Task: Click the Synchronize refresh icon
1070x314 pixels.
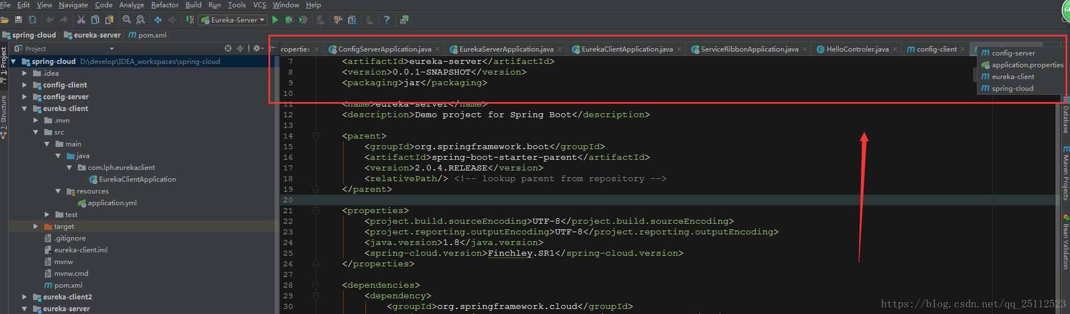Action: 33,20
